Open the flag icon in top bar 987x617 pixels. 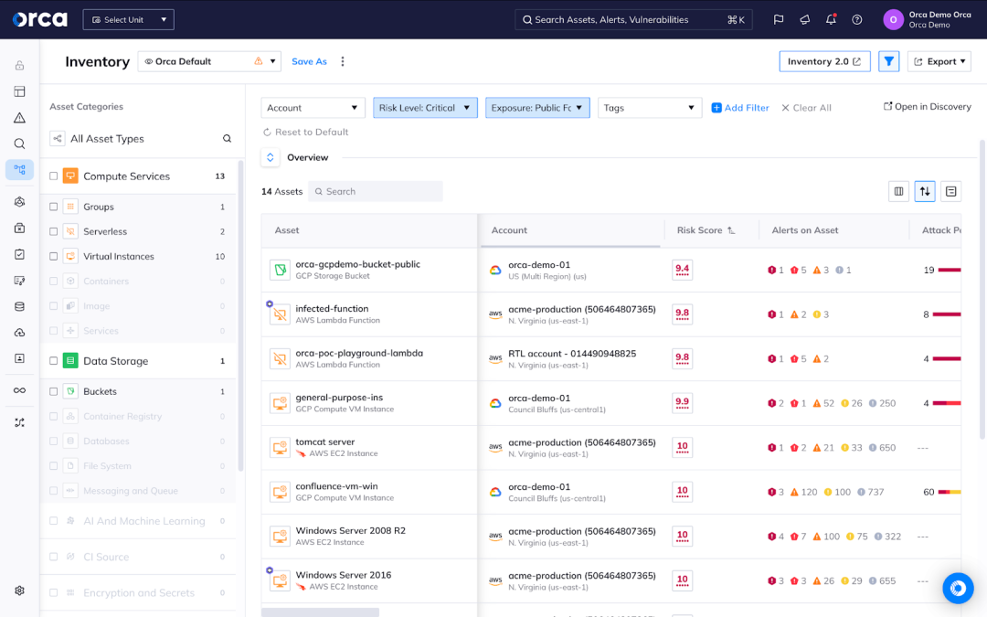coord(779,19)
